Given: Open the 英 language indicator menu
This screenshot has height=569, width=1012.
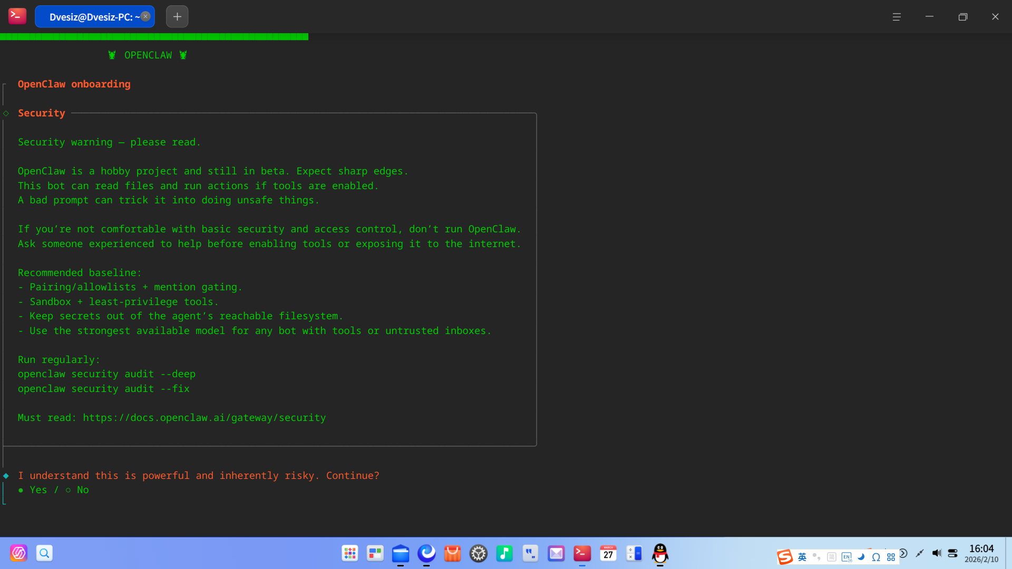Looking at the screenshot, I should click(x=802, y=557).
